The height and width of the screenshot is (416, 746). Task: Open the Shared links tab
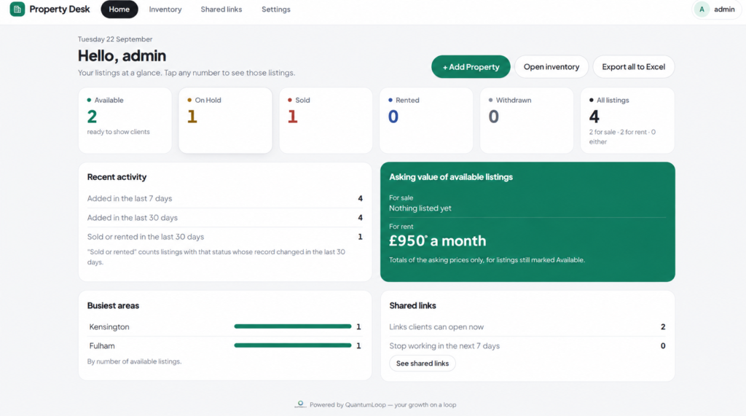221,9
